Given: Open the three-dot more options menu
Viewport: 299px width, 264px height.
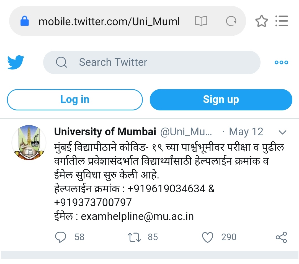Looking at the screenshot, I should tap(281, 62).
